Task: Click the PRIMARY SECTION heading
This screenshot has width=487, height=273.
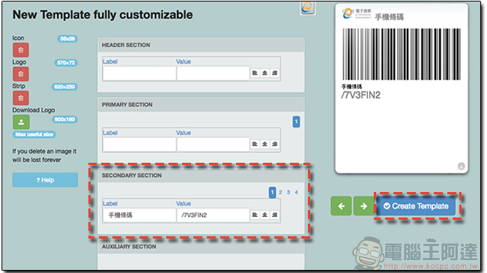Action: [x=127, y=105]
